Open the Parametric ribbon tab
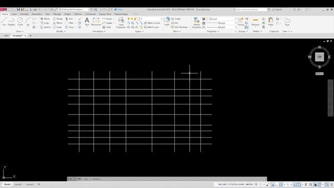Screen dimensions: 334x188 (x=37, y=14)
